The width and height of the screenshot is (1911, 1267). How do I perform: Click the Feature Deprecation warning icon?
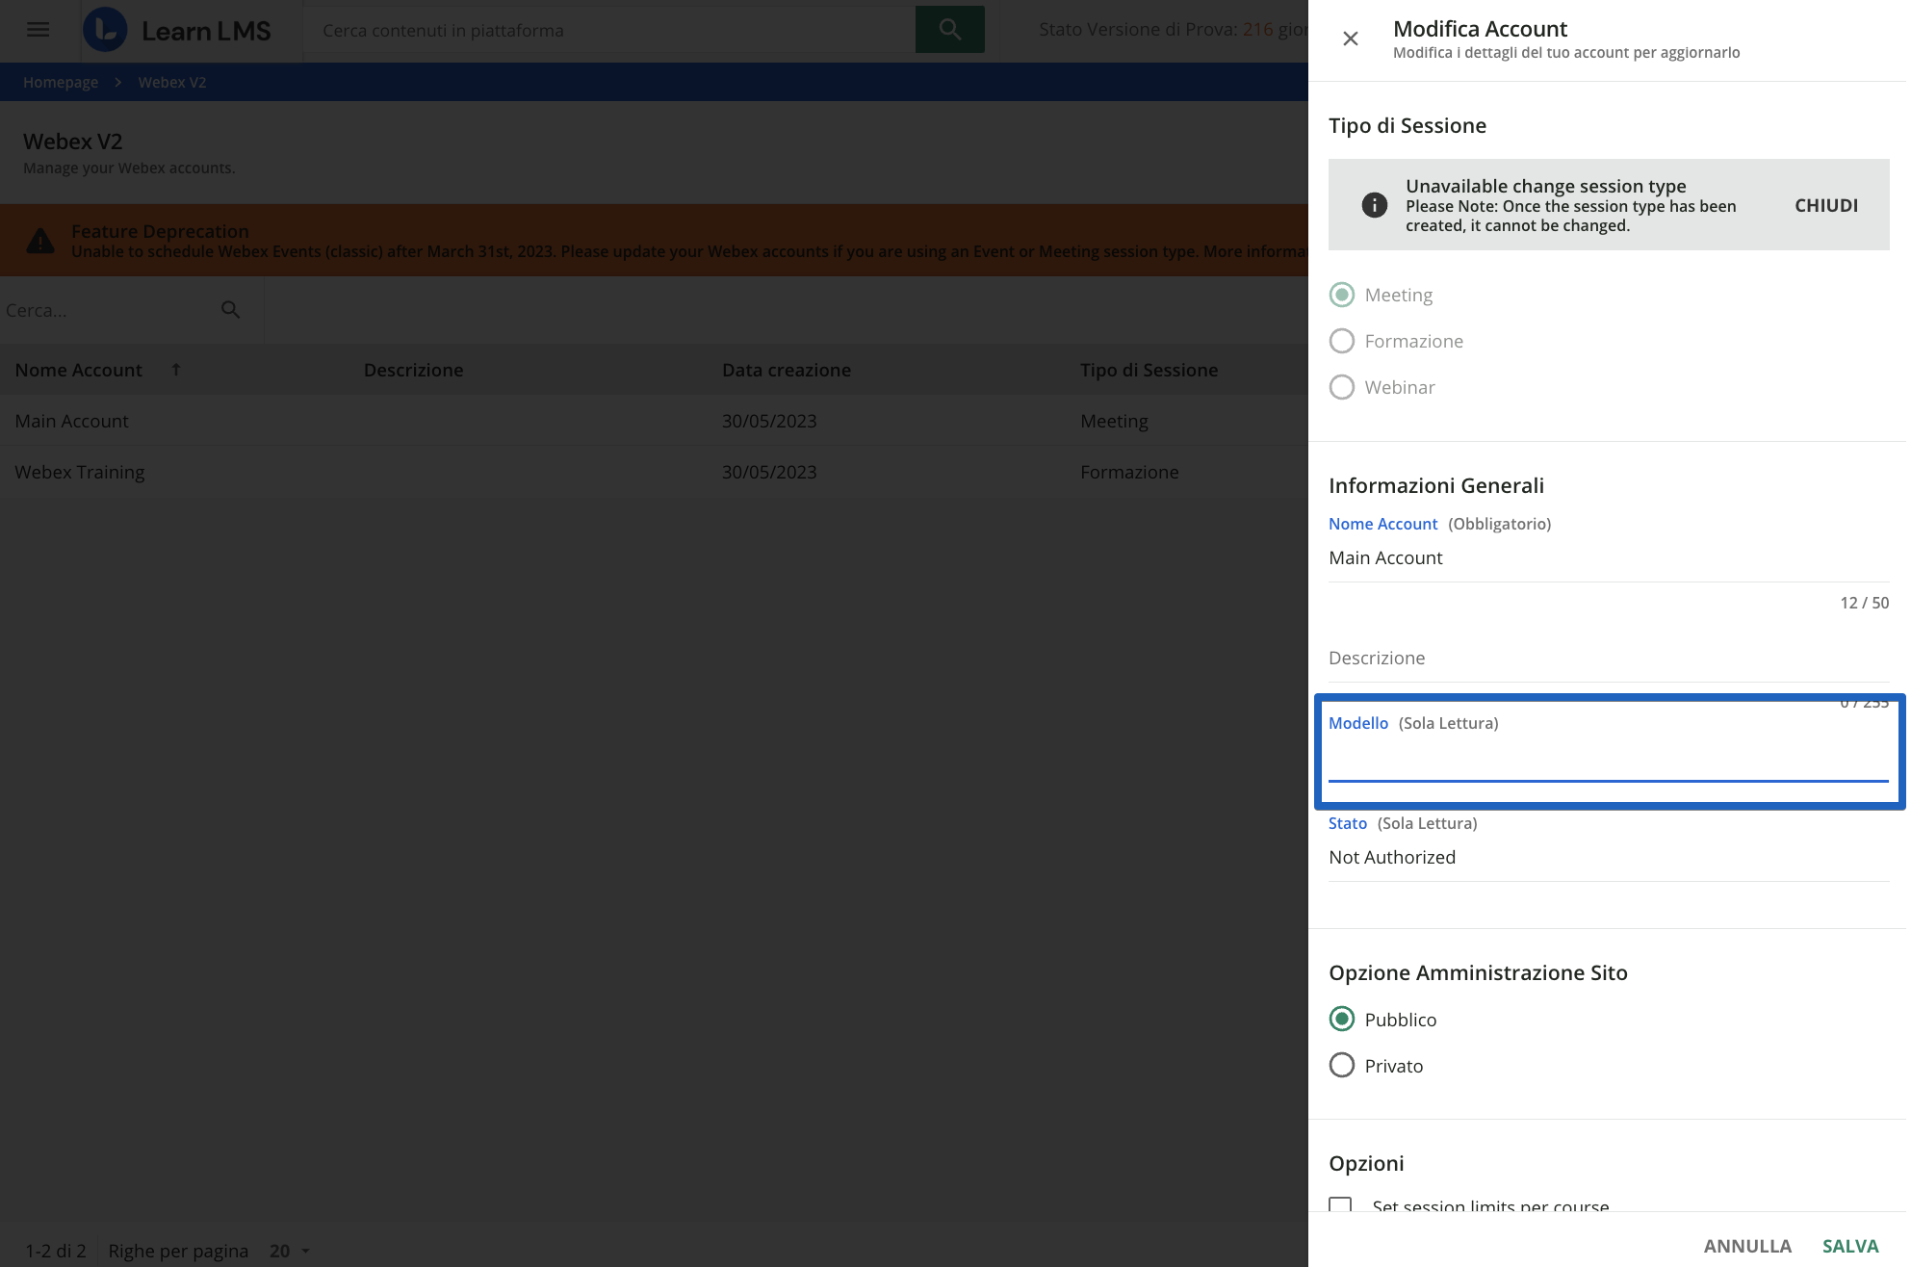[40, 241]
